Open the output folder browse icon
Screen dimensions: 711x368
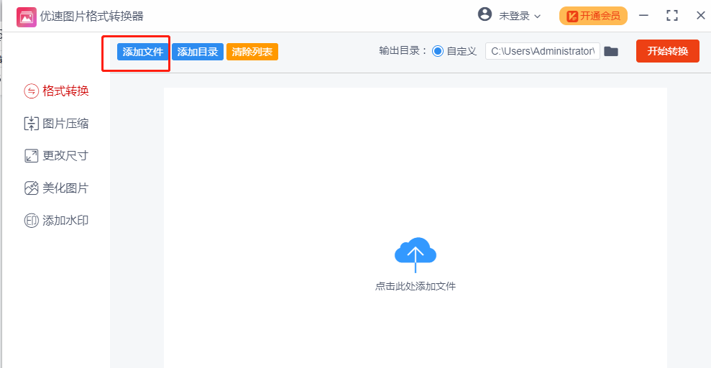[611, 51]
